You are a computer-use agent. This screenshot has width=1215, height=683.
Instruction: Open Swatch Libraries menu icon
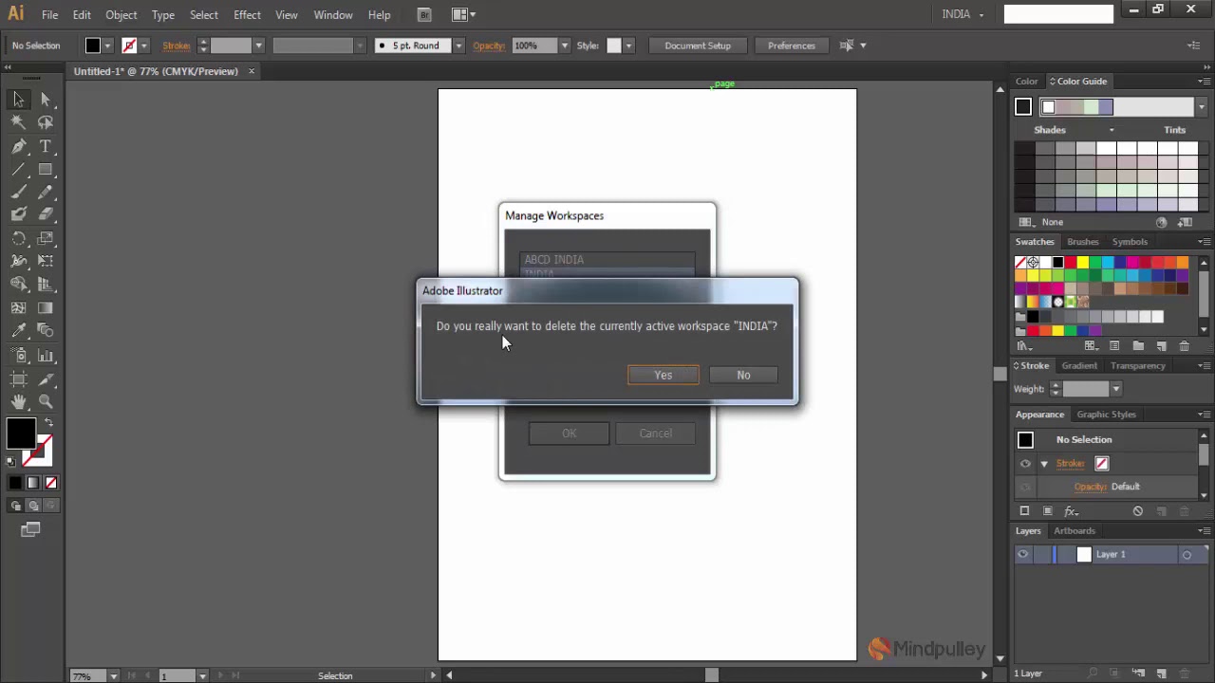[x=1024, y=346]
